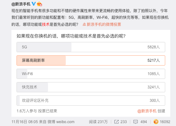The width and height of the screenshot is (176, 126).
Task: Click the red highlighted 技术 keyword
Action: click(46, 24)
